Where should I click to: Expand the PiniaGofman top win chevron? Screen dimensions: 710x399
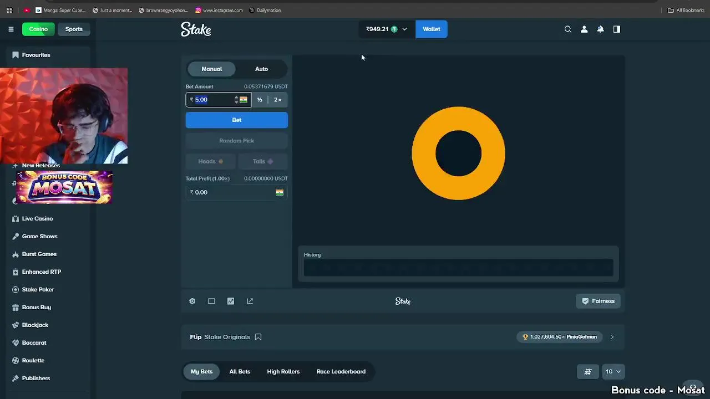click(612, 337)
